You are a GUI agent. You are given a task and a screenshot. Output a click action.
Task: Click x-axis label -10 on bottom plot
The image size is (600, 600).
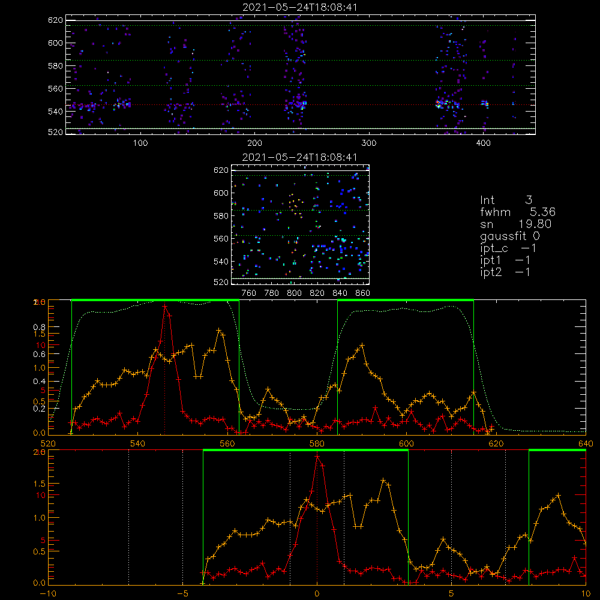pyautogui.click(x=48, y=593)
